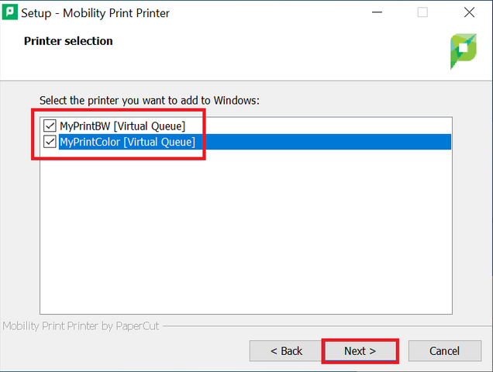
Task: Click the 'Setup - Mobility Print Printer' title text
Action: pos(95,13)
